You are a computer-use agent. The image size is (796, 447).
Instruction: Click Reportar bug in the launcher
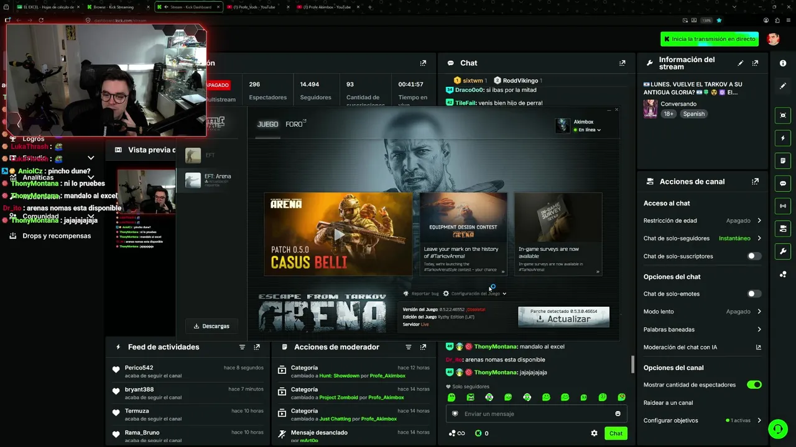point(421,294)
